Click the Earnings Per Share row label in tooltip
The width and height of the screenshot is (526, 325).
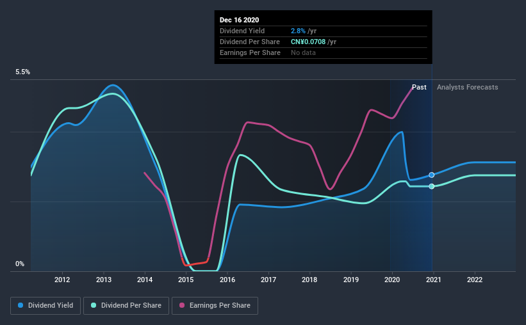tap(250, 52)
